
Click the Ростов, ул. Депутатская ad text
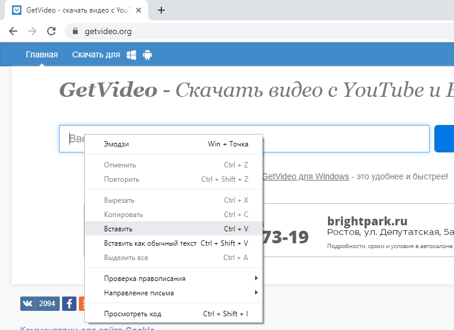coord(390,232)
